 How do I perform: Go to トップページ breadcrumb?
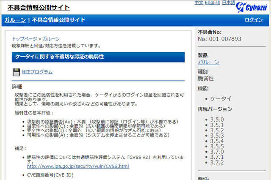click(x=25, y=39)
